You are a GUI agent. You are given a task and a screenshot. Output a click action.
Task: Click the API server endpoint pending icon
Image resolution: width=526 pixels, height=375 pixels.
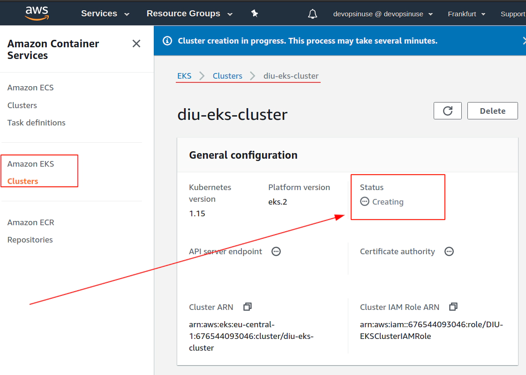(276, 251)
